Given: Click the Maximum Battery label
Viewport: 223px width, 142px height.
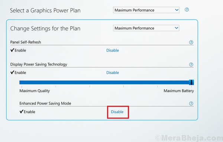Looking at the screenshot, I should (x=179, y=91).
